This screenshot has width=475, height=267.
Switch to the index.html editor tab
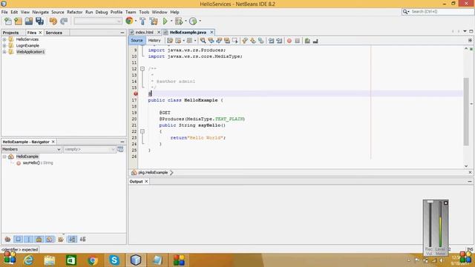(144, 33)
